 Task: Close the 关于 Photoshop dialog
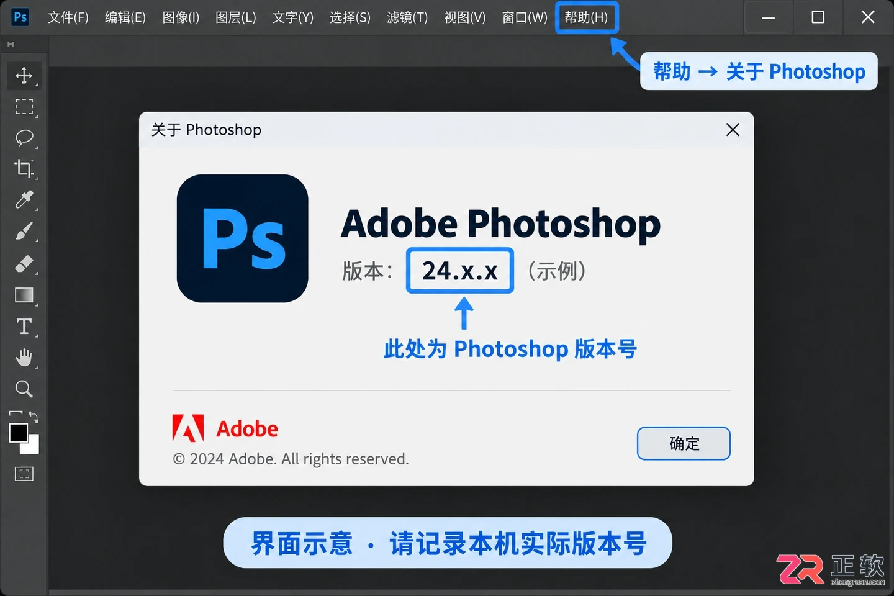(733, 129)
